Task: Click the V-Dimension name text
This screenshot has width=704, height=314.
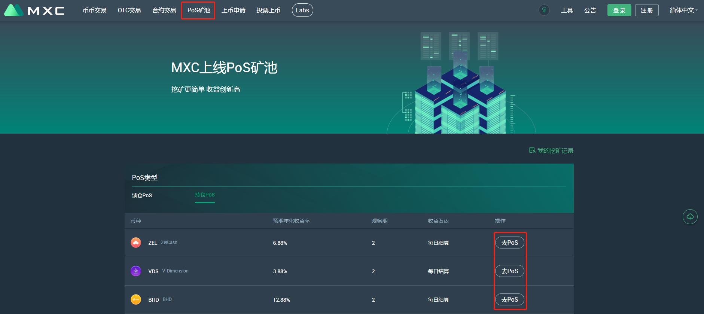Action: click(176, 271)
